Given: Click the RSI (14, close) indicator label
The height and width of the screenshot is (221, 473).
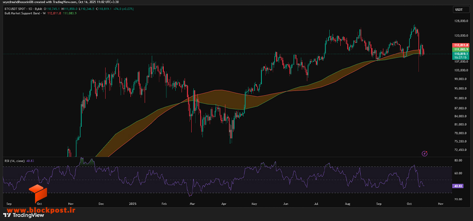Looking at the screenshot, I should [15, 161].
